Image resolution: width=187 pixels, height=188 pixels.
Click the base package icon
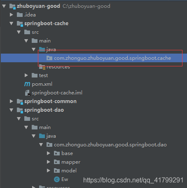57,153
